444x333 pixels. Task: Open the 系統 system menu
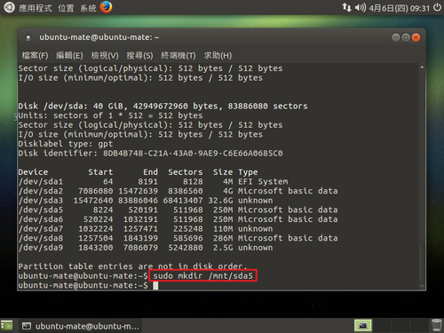pos(88,8)
